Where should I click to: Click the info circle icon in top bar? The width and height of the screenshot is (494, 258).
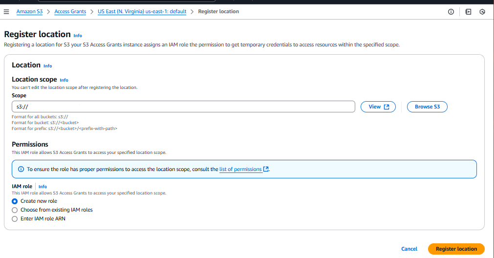pos(451,12)
